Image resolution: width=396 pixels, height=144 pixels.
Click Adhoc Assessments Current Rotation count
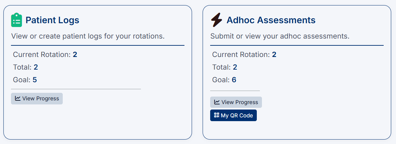pos(274,55)
